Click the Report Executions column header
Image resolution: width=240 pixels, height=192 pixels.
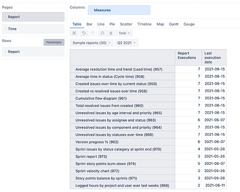coord(188,57)
